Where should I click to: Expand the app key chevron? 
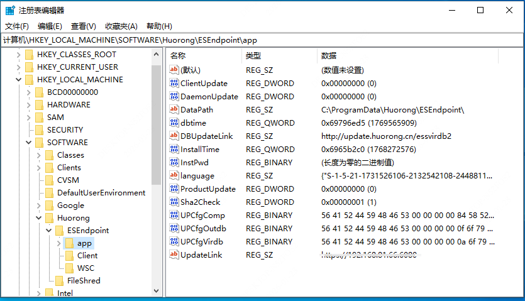[59, 243]
